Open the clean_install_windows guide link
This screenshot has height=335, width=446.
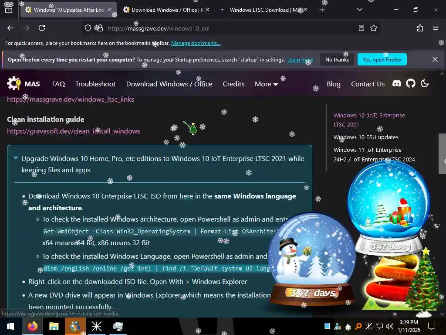(73, 131)
